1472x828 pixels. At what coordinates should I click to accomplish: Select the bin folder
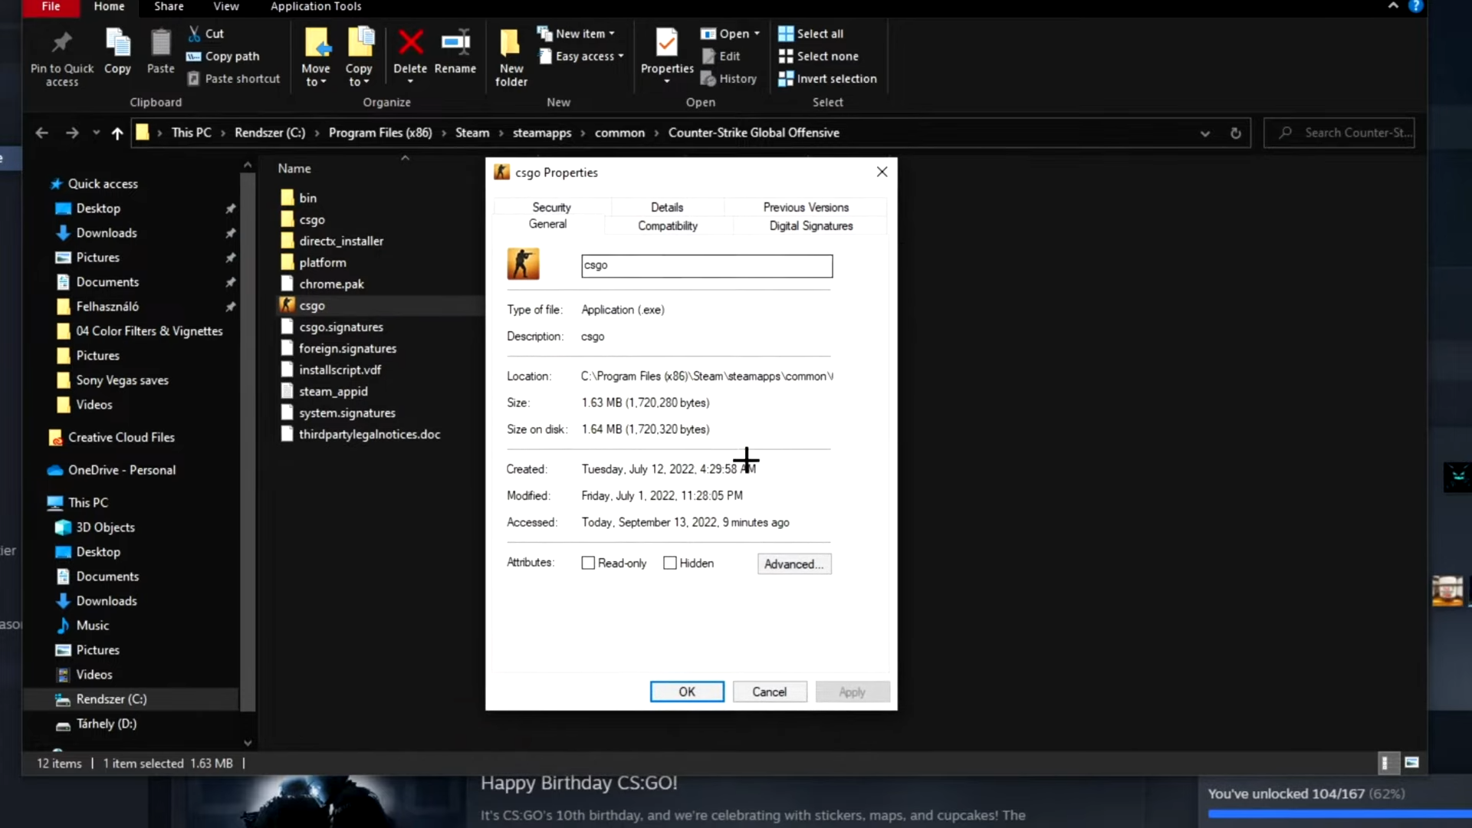pos(307,198)
